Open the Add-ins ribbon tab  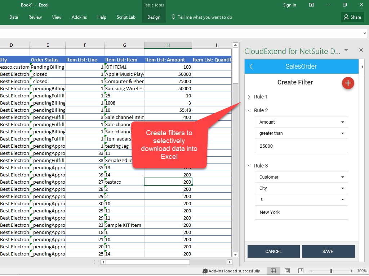[x=79, y=17]
